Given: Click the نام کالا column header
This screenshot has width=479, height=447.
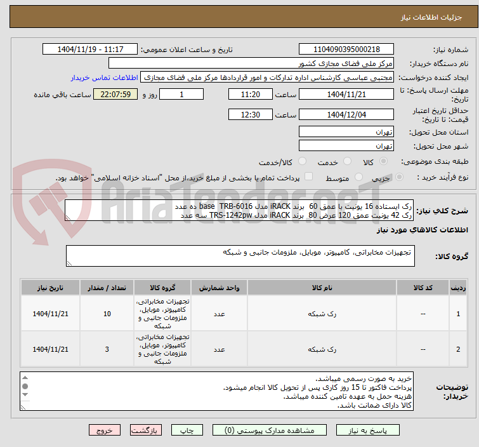Looking at the screenshot, I should click(322, 288).
